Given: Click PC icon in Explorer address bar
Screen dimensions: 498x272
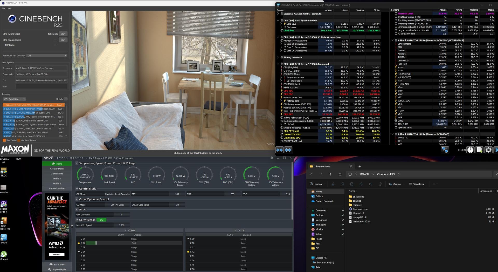Looking at the screenshot, I should [x=350, y=174].
